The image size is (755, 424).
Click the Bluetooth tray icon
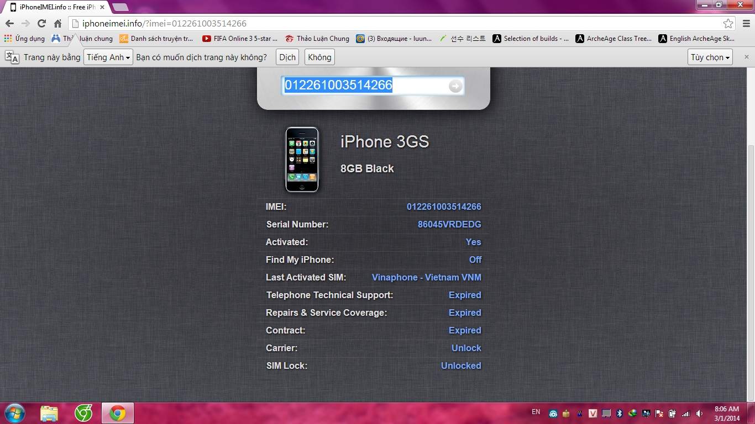[620, 414]
